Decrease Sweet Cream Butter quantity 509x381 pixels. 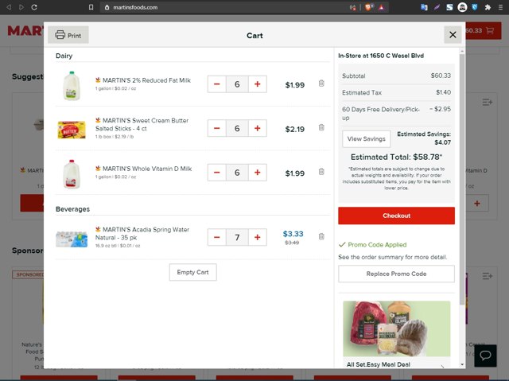click(217, 128)
